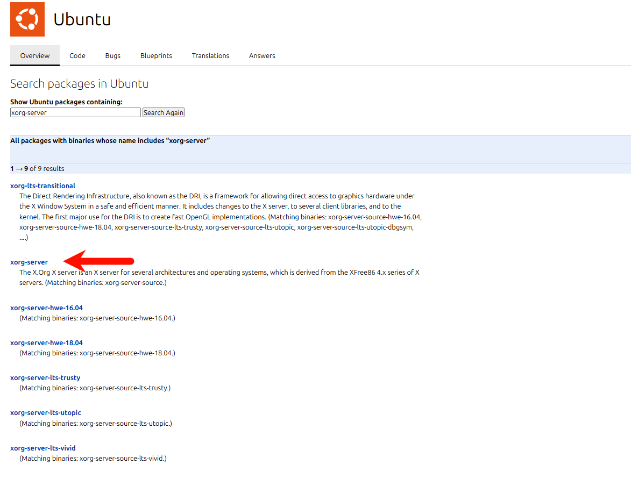Click 'Matching binaries: xorg-server-source-hwe-18.04' text
This screenshot has height=479, width=631.
click(x=97, y=353)
